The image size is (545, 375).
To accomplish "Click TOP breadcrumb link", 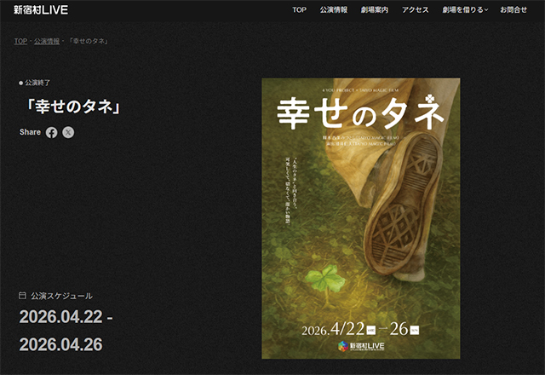I will [x=20, y=41].
